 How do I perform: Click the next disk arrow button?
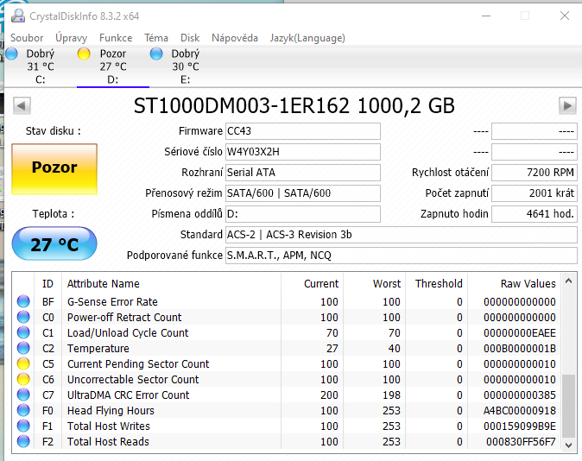(x=567, y=105)
